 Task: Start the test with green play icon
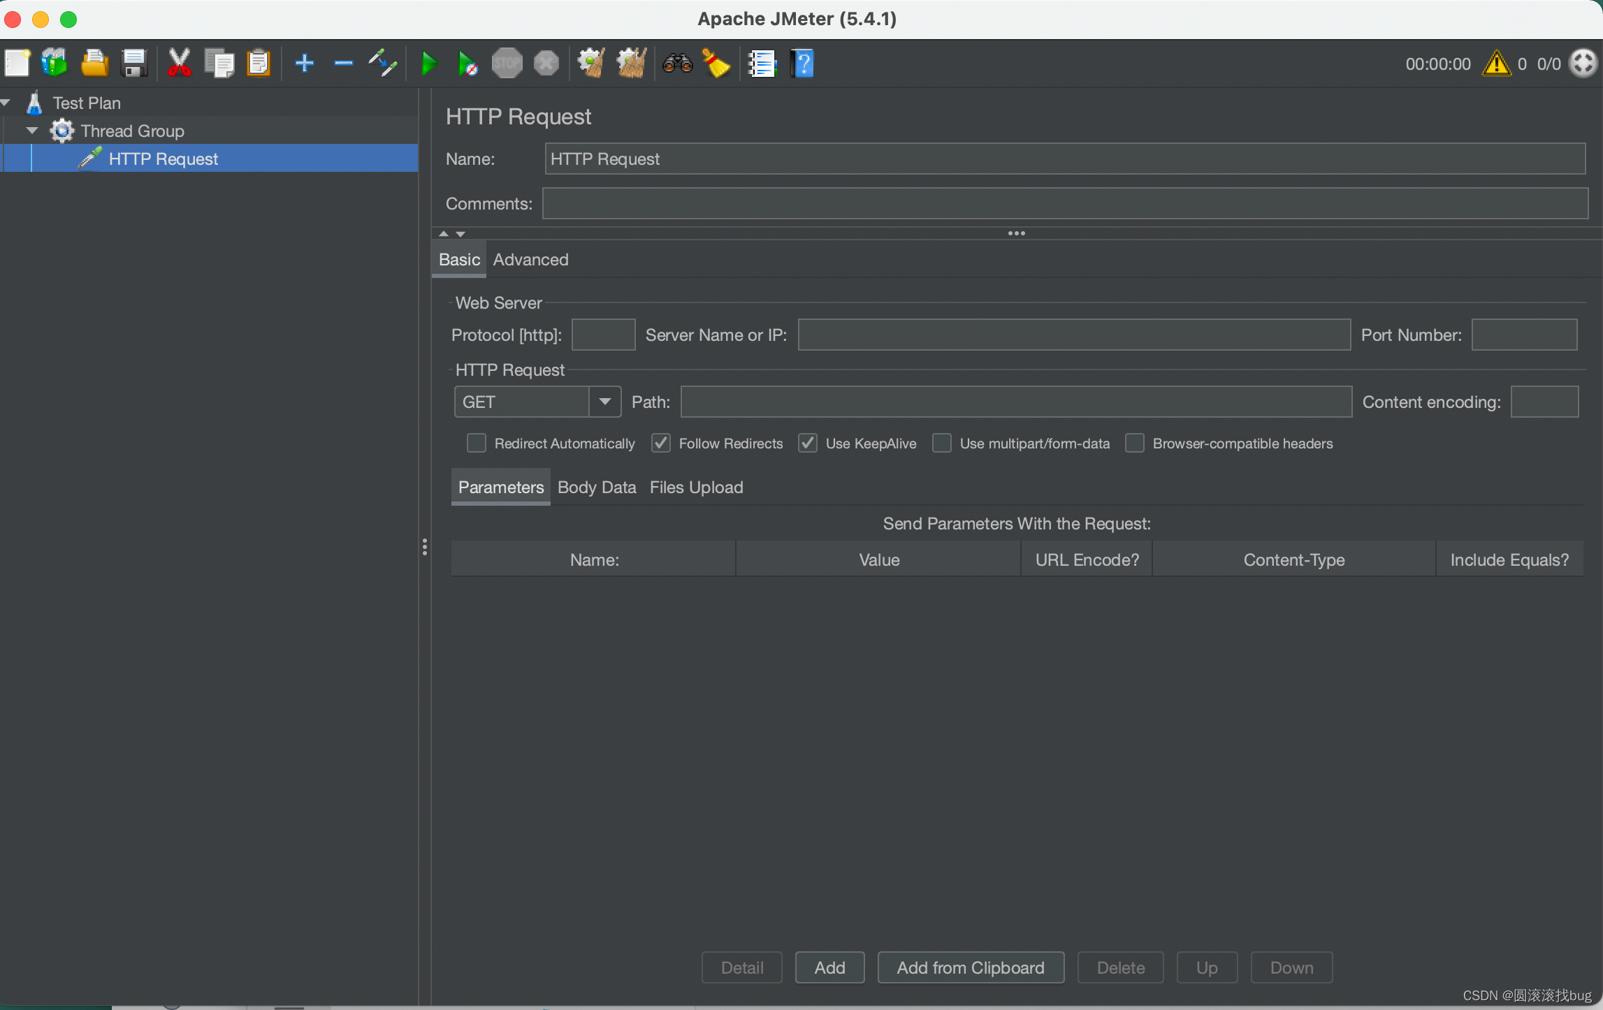tap(429, 64)
